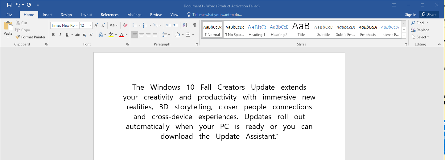The width and height of the screenshot is (445, 160).
Task: Switch to the Layout tab
Action: (86, 15)
